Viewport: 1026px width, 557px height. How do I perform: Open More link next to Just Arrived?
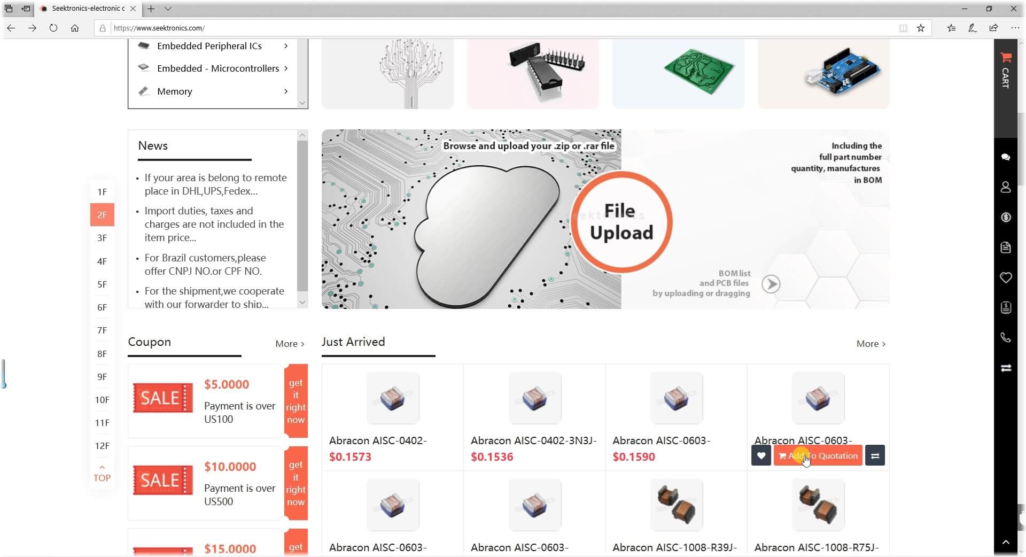(x=870, y=344)
